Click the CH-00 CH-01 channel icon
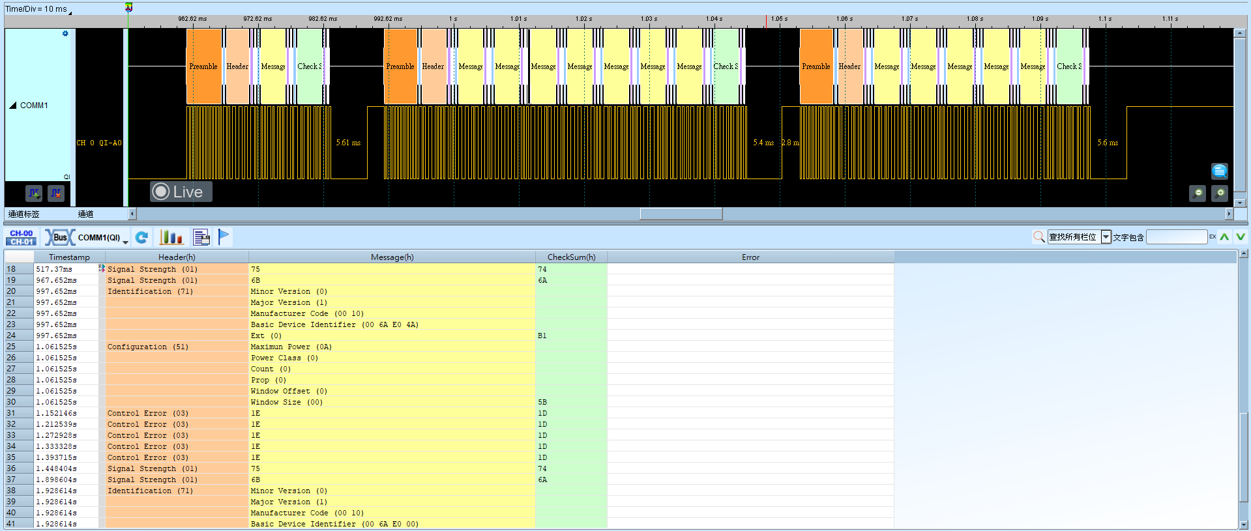The image size is (1251, 531). pos(22,237)
